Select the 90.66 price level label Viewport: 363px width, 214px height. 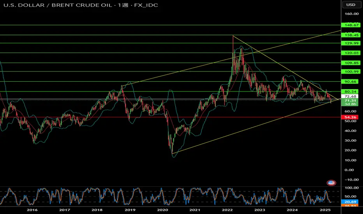pos(350,81)
